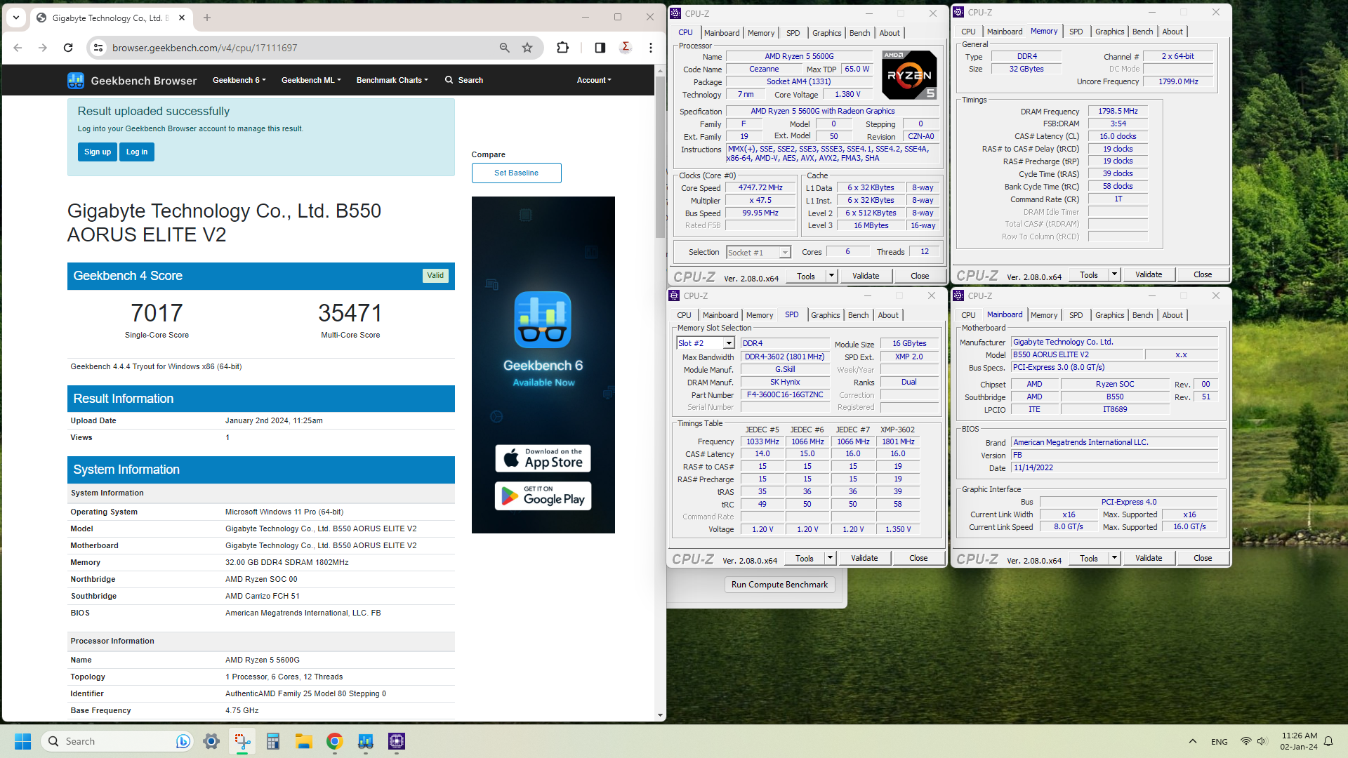Open Windows Start menu
The image size is (1348, 758).
pyautogui.click(x=22, y=741)
